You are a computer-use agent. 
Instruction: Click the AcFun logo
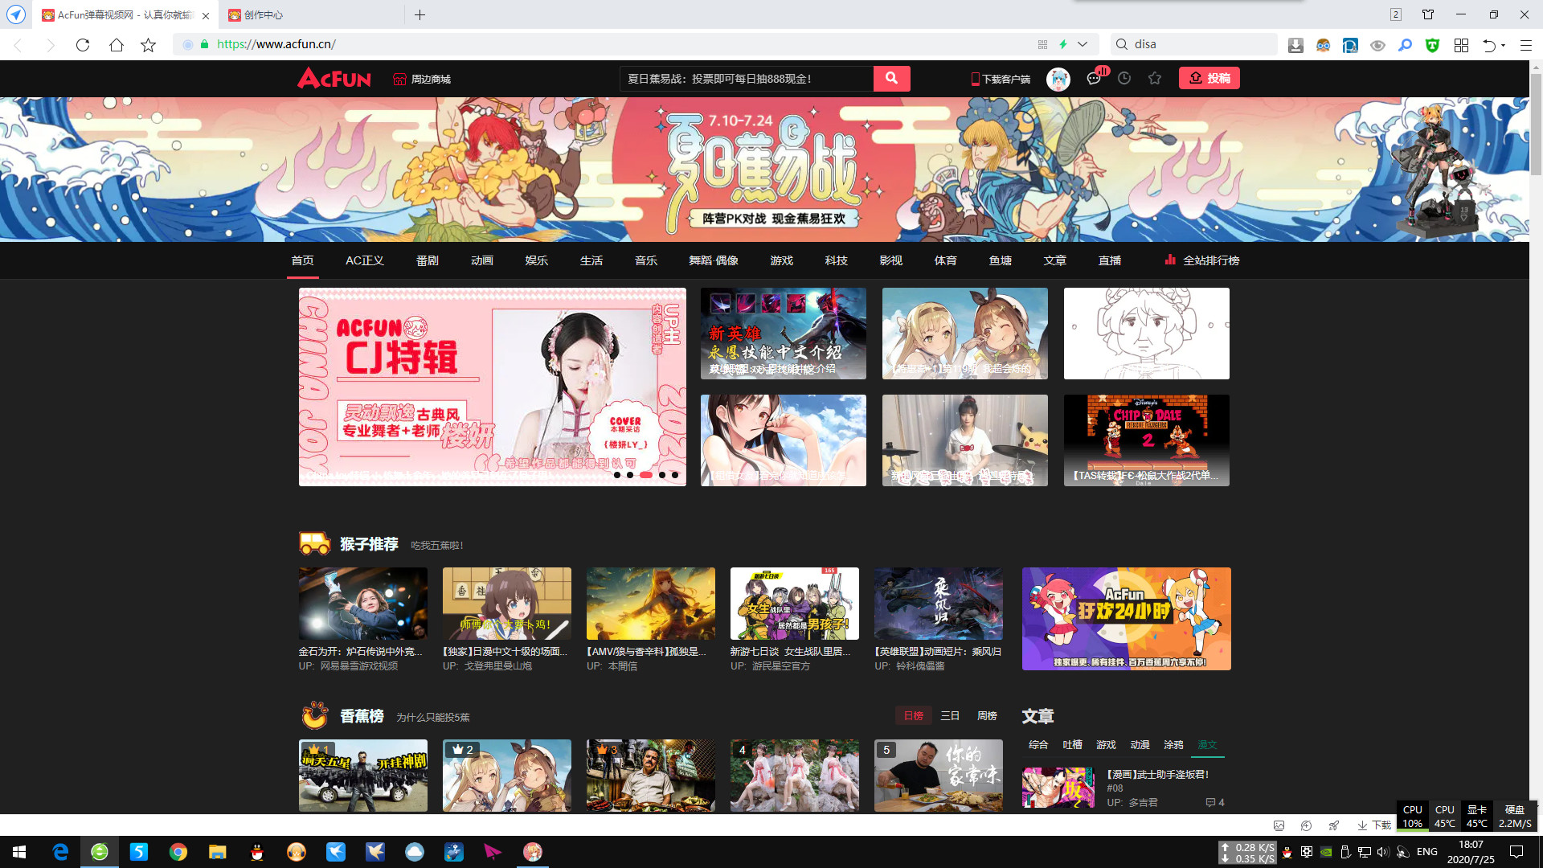[334, 78]
